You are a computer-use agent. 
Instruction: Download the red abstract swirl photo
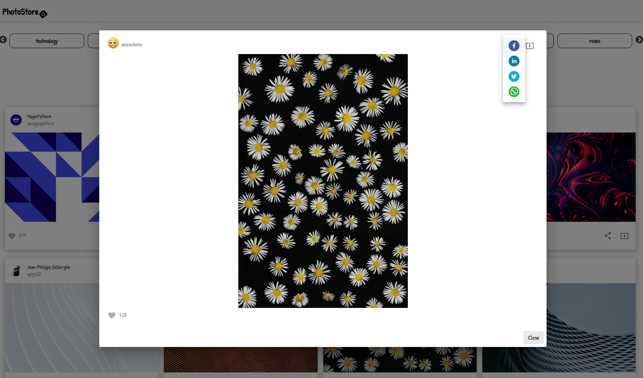point(624,236)
